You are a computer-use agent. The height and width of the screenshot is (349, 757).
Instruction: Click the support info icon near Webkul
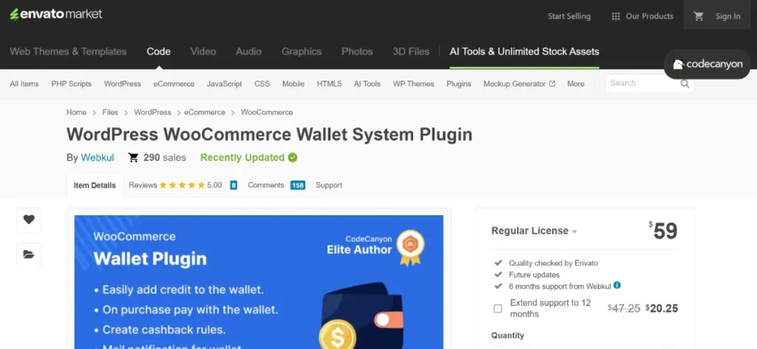pos(617,285)
